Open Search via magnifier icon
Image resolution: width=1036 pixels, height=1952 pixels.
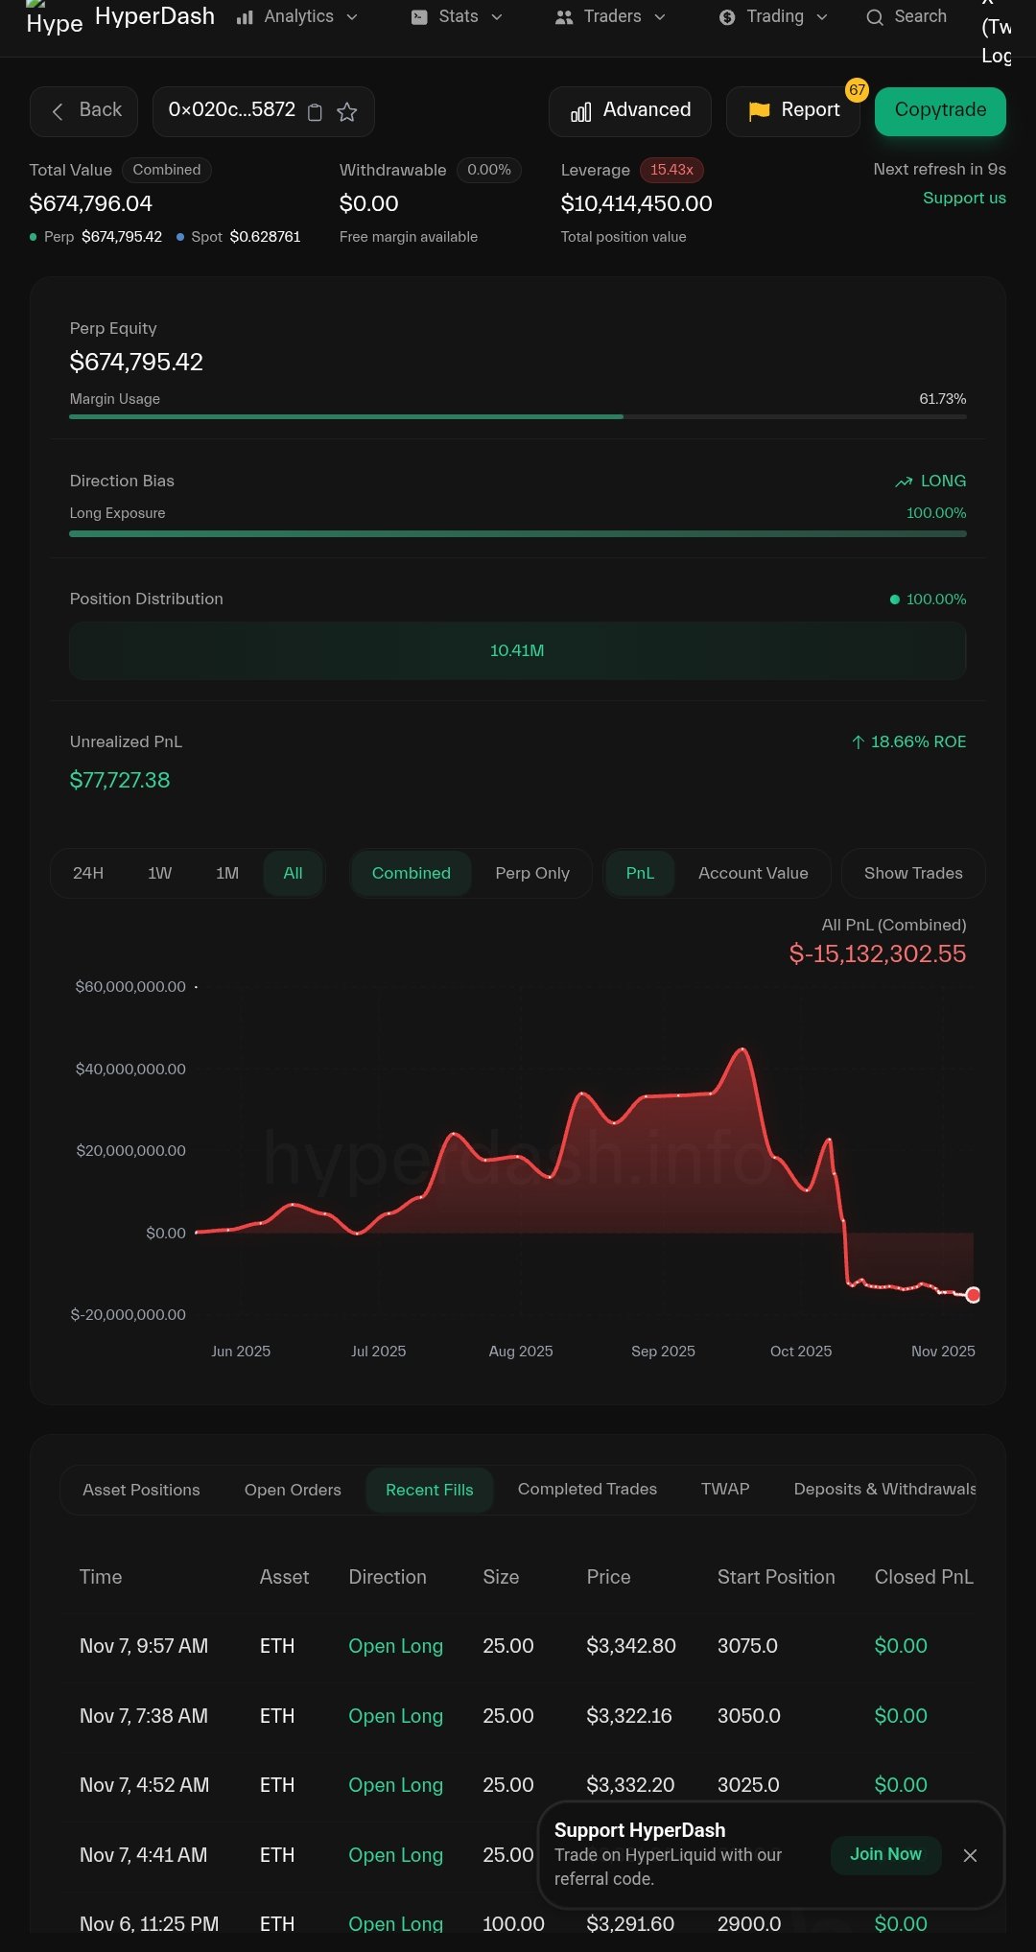click(874, 17)
